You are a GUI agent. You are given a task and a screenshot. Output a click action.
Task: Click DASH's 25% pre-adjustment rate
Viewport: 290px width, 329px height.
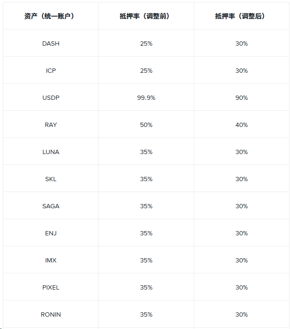tap(146, 43)
